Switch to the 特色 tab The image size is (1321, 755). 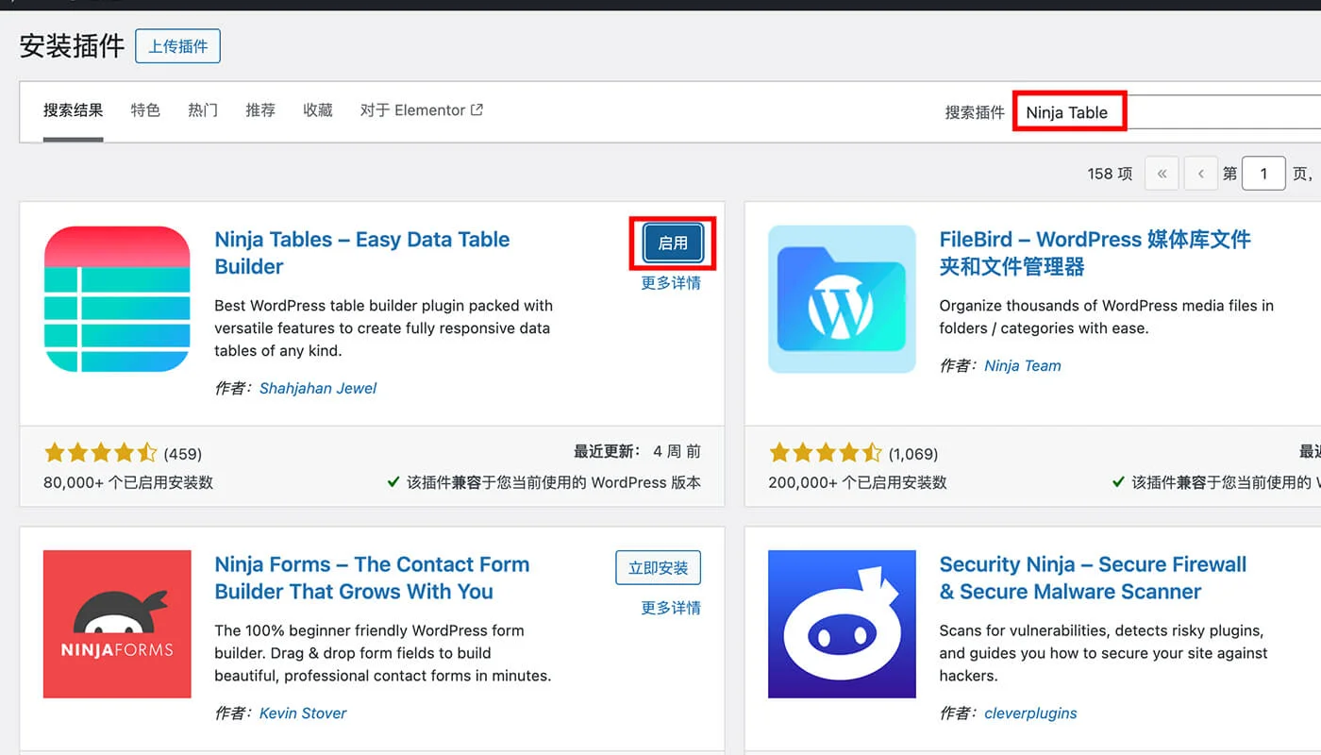click(x=145, y=109)
